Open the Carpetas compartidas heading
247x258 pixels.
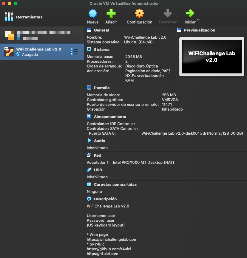point(115,184)
